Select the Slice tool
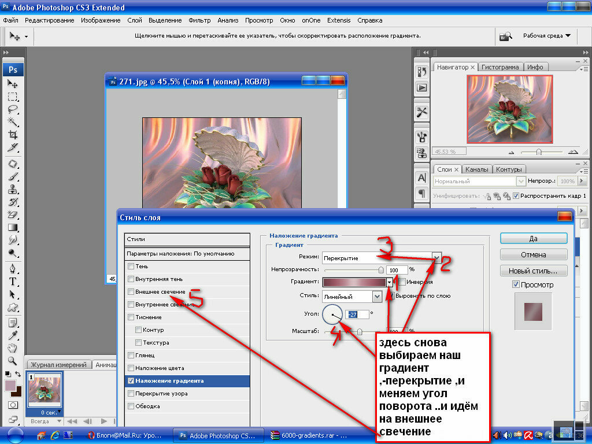The width and height of the screenshot is (592, 444). (x=13, y=147)
